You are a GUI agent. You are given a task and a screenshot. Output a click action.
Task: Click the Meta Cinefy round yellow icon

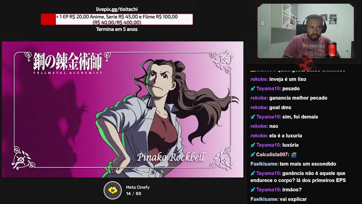point(113,190)
